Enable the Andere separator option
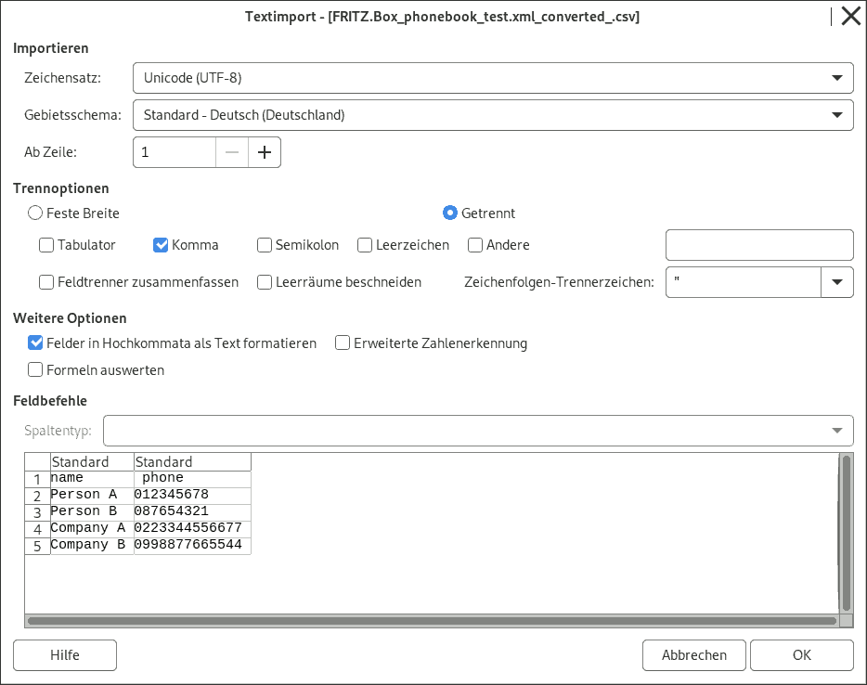867x685 pixels. (x=473, y=245)
